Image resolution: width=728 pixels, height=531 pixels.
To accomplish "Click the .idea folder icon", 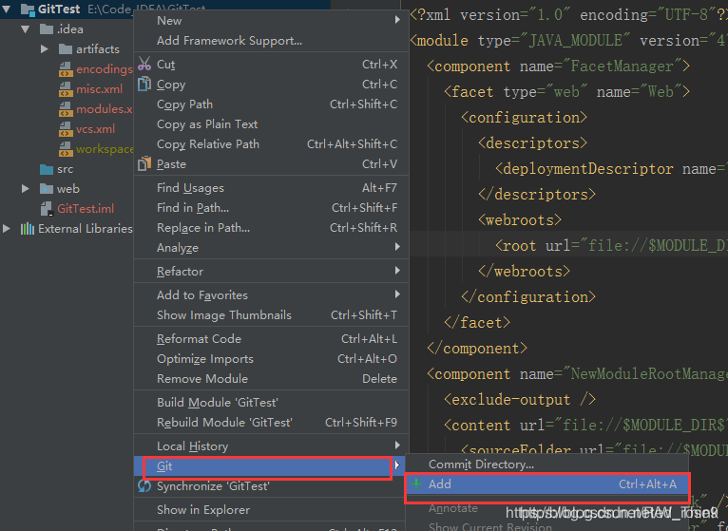I will (47, 29).
